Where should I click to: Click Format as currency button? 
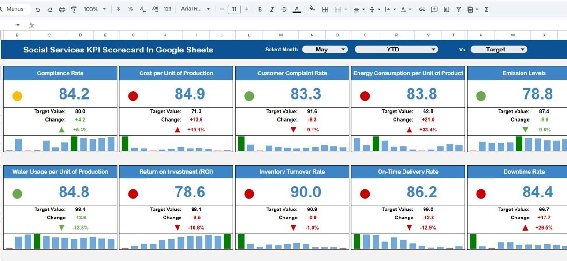[x=119, y=9]
